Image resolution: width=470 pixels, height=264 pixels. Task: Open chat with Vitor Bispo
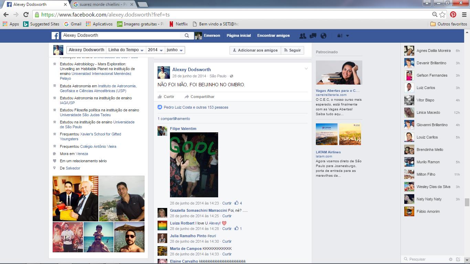[x=432, y=100]
